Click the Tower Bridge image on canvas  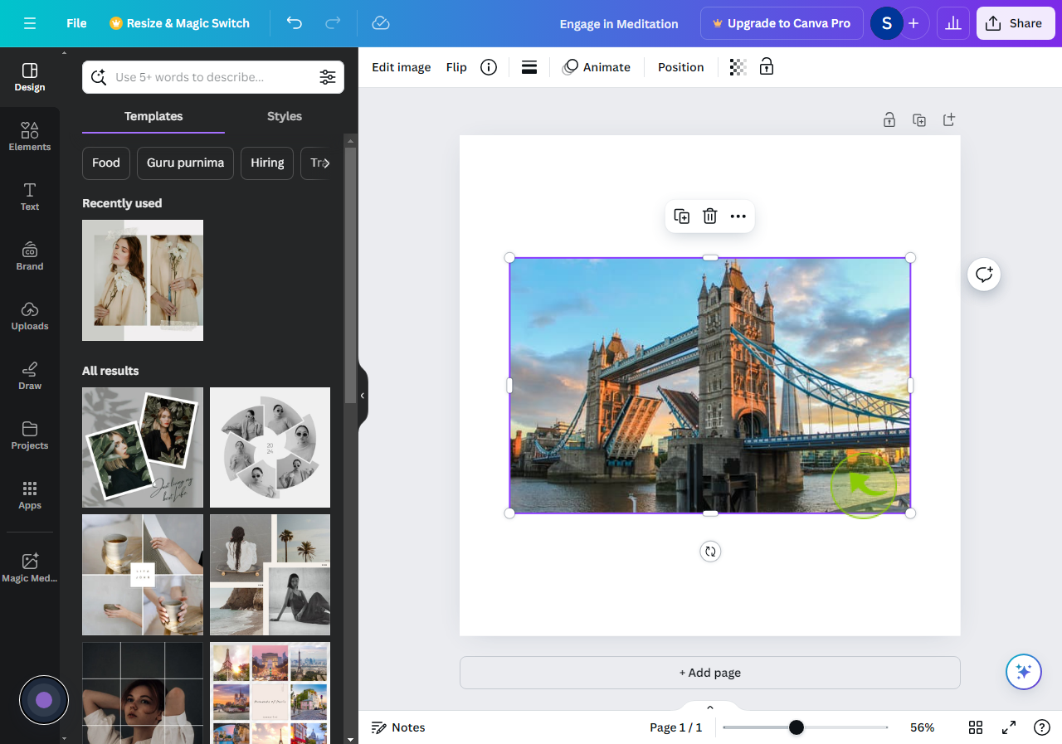coord(710,386)
